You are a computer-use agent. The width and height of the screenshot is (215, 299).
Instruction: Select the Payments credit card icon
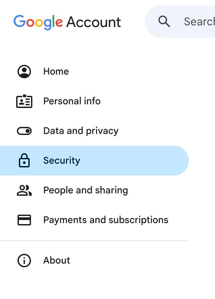[x=24, y=220]
